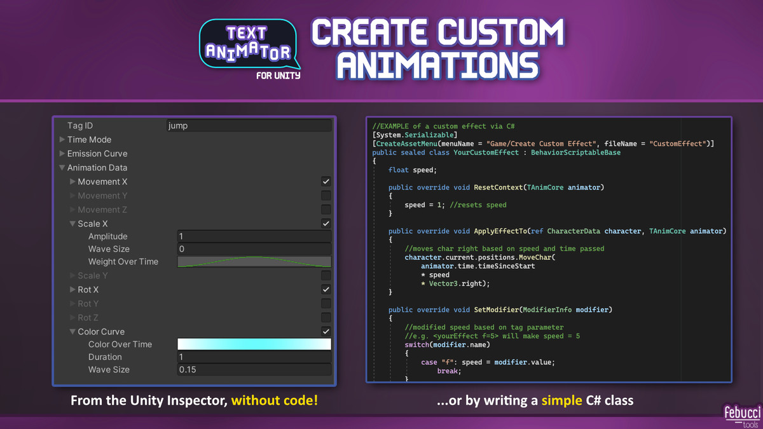The height and width of the screenshot is (429, 763).
Task: Click the Amplitude label
Action: (108, 236)
